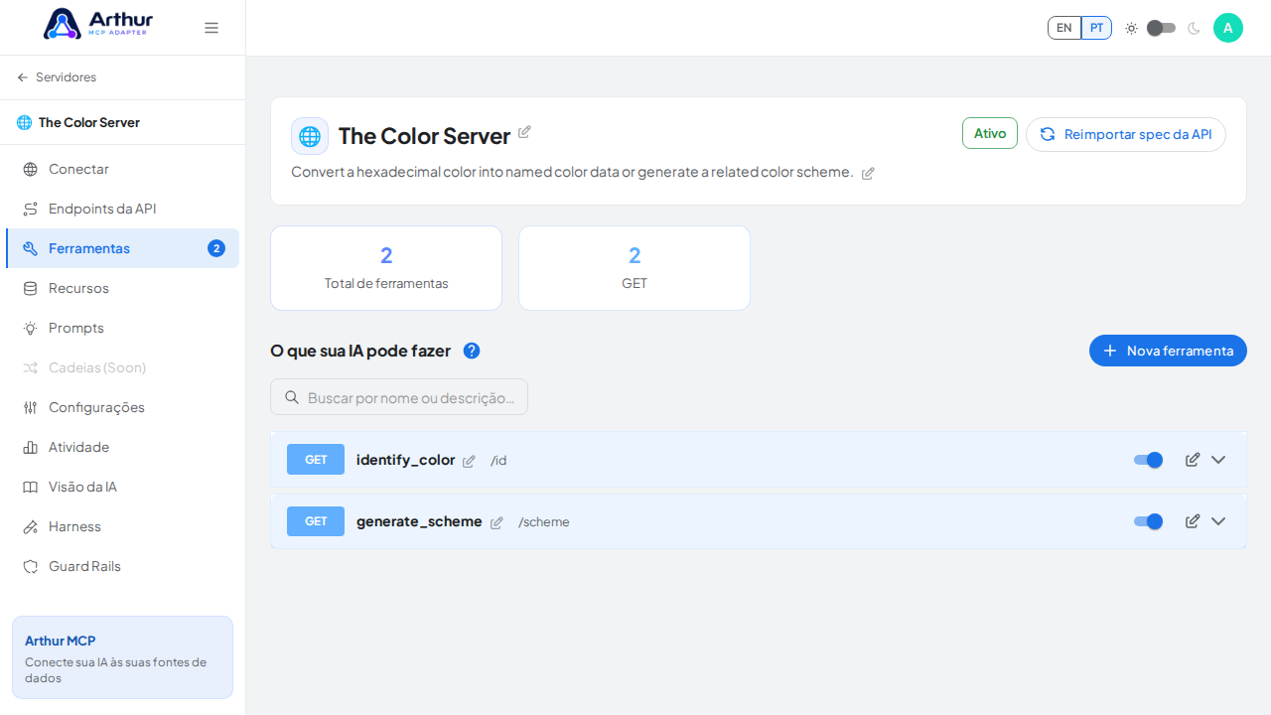
Task: Disable the identify_color tool toggle
Action: click(x=1148, y=460)
